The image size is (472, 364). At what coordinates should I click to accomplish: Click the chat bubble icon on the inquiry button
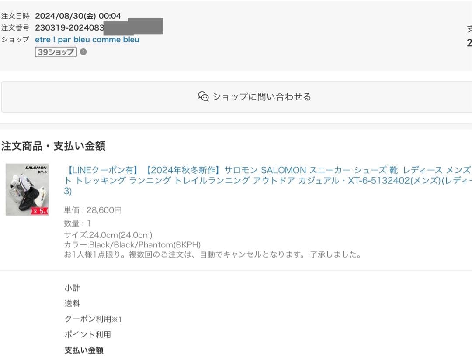pyautogui.click(x=203, y=96)
